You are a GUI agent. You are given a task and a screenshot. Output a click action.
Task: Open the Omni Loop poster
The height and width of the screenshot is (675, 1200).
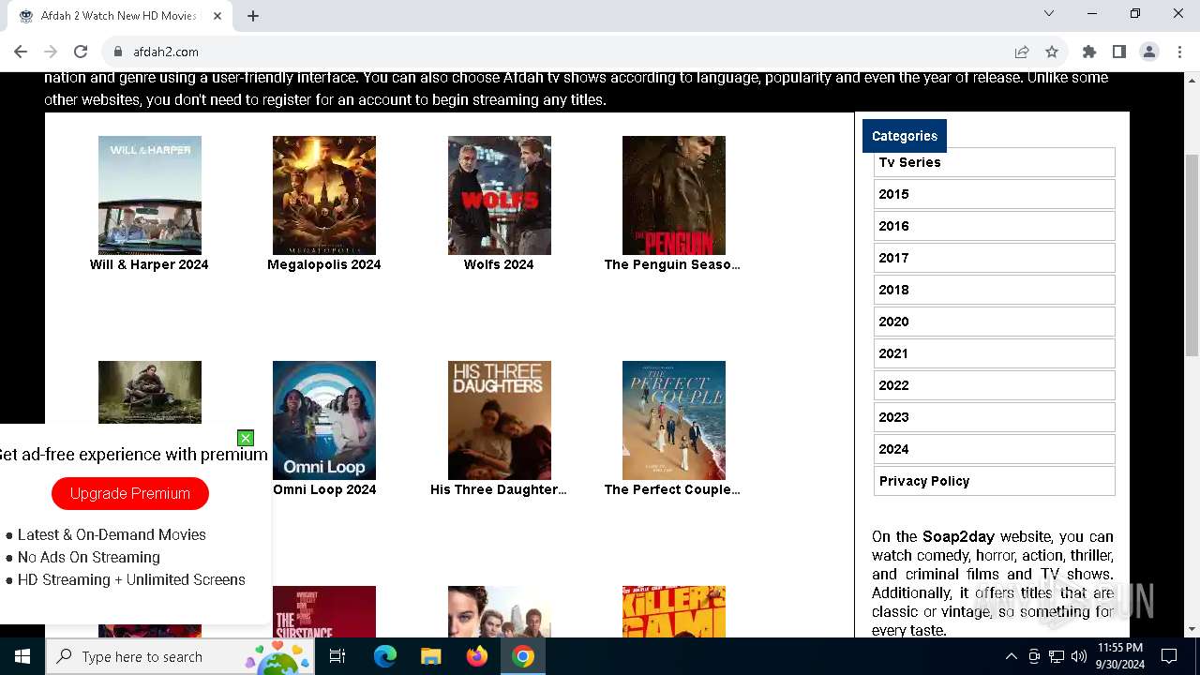[x=324, y=420]
